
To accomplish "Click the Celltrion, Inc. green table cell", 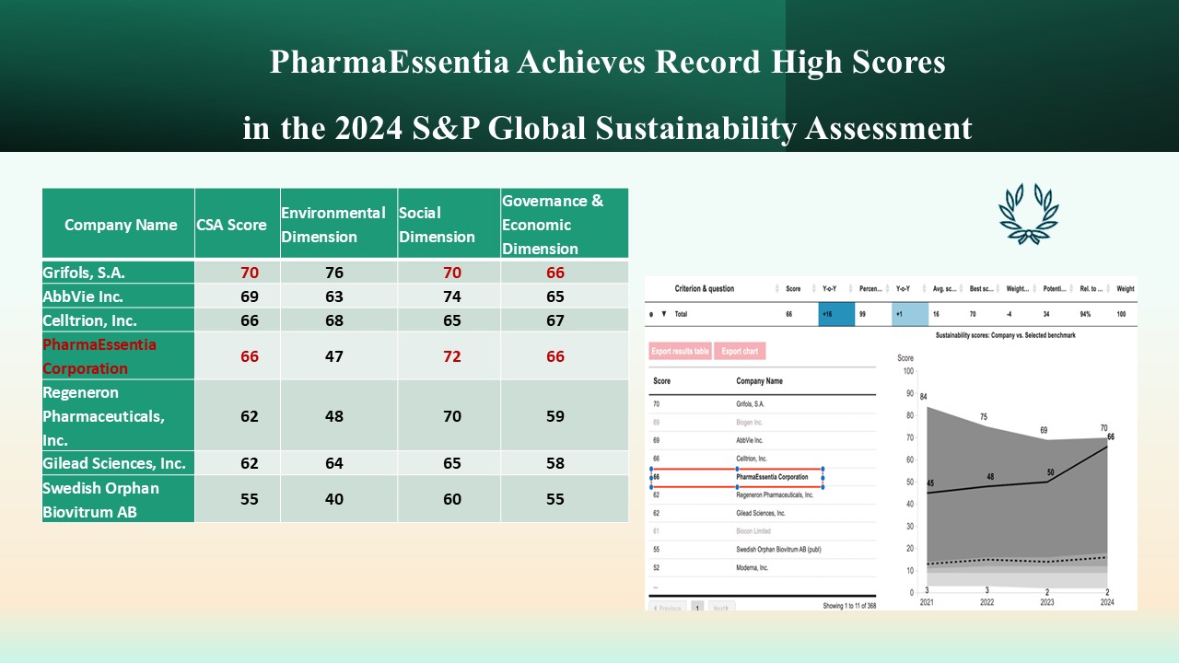I will (x=119, y=320).
